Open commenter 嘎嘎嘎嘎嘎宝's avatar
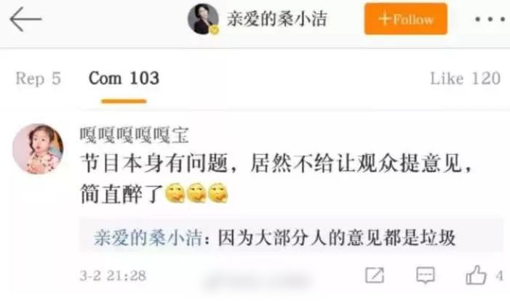This screenshot has width=510, height=301. pos(38,148)
